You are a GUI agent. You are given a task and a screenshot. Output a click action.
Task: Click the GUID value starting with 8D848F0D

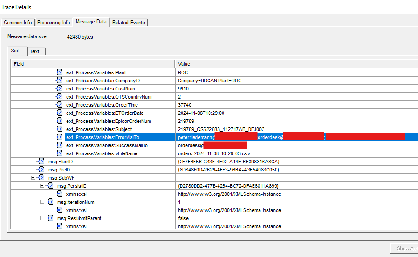click(x=228, y=170)
